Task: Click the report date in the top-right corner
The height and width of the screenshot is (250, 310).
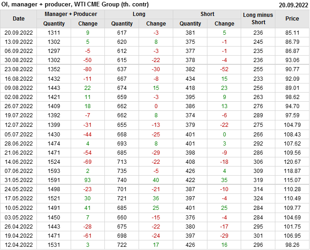Action: (x=293, y=5)
